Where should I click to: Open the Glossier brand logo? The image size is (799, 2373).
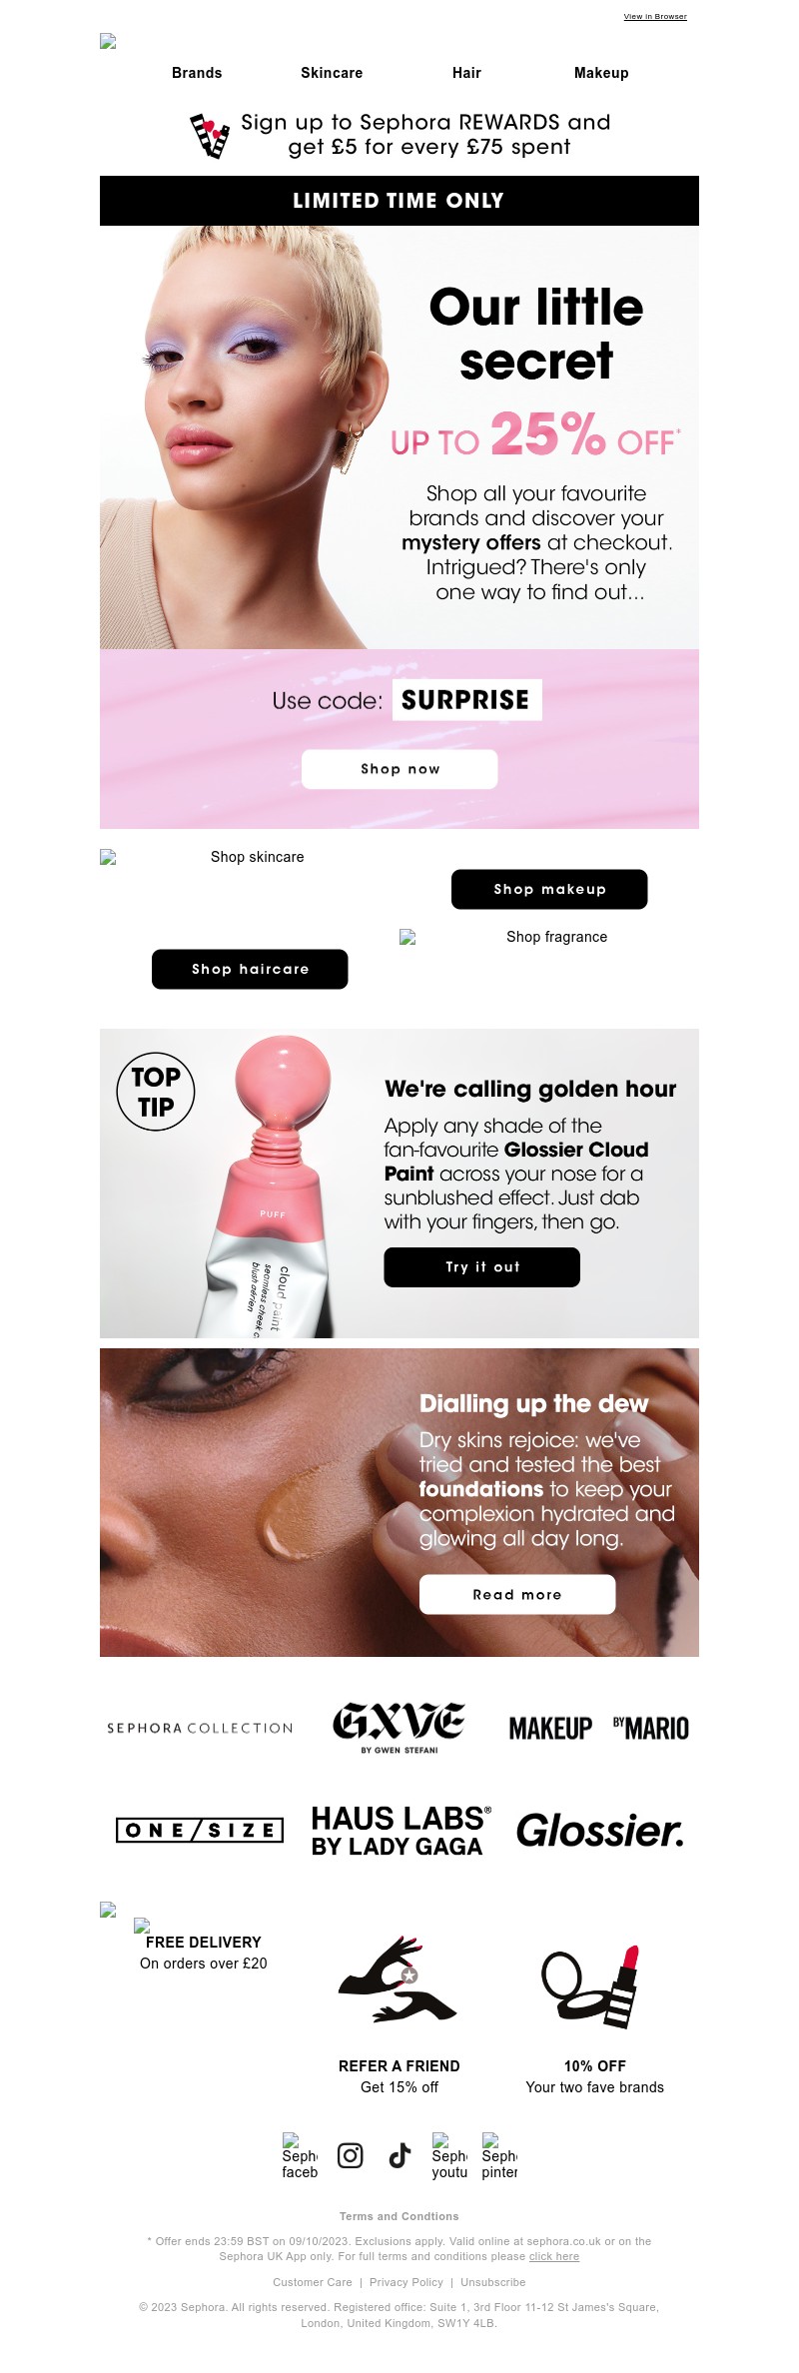pos(599,1830)
